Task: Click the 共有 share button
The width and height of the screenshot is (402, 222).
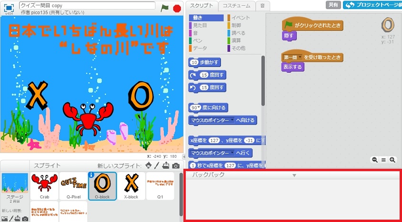Action: click(x=333, y=5)
